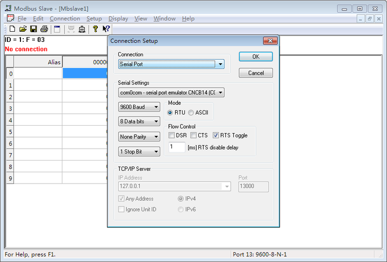Uncheck the RTS Toggle checkbox
The height and width of the screenshot is (262, 387).
tap(216, 135)
